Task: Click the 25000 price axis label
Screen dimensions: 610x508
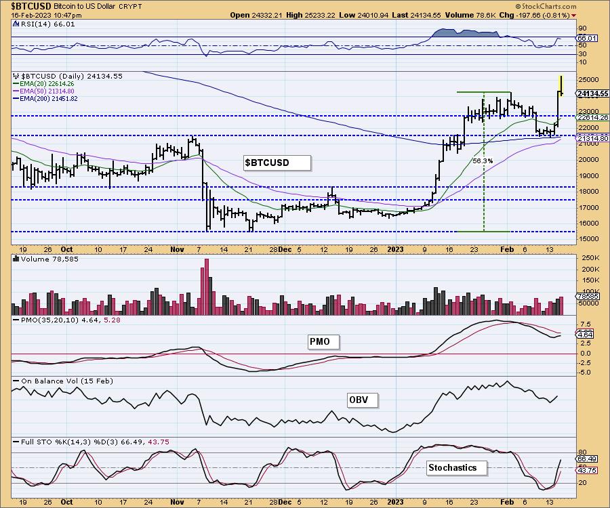Action: click(588, 80)
